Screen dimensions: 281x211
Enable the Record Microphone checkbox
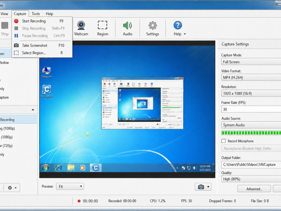[223, 141]
